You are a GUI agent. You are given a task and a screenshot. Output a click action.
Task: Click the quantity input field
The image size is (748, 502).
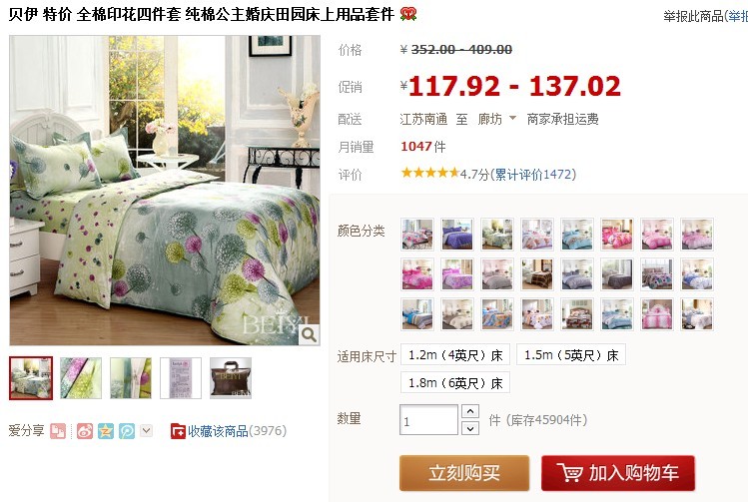tap(428, 420)
